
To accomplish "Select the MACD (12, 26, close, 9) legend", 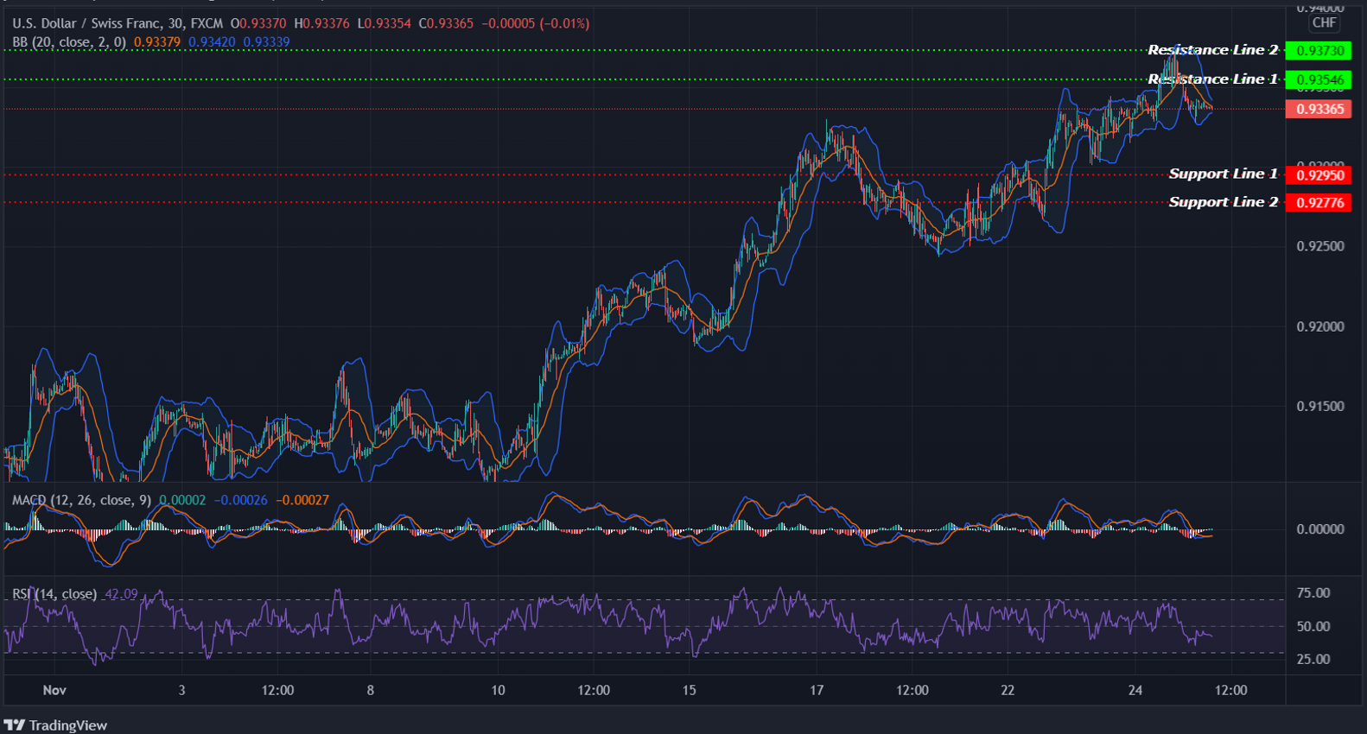I will (81, 500).
